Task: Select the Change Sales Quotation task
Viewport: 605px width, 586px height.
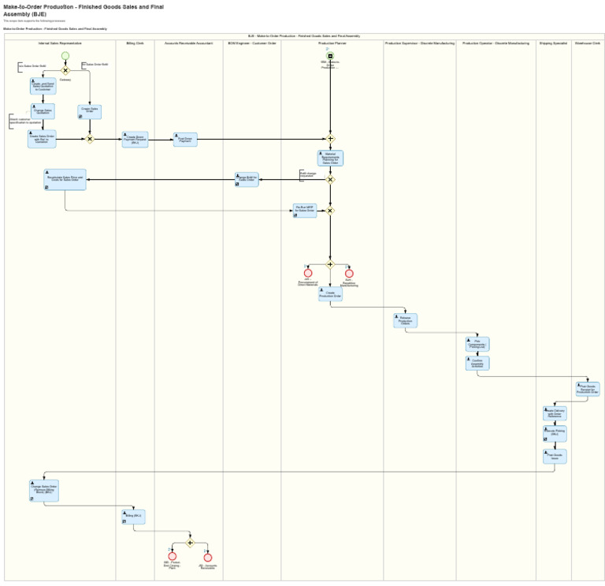Action: pos(43,111)
